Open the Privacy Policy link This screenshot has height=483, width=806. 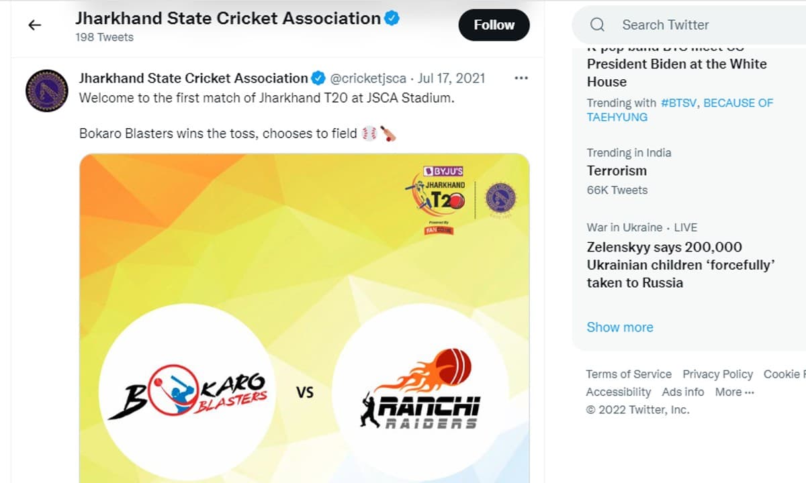(x=717, y=374)
